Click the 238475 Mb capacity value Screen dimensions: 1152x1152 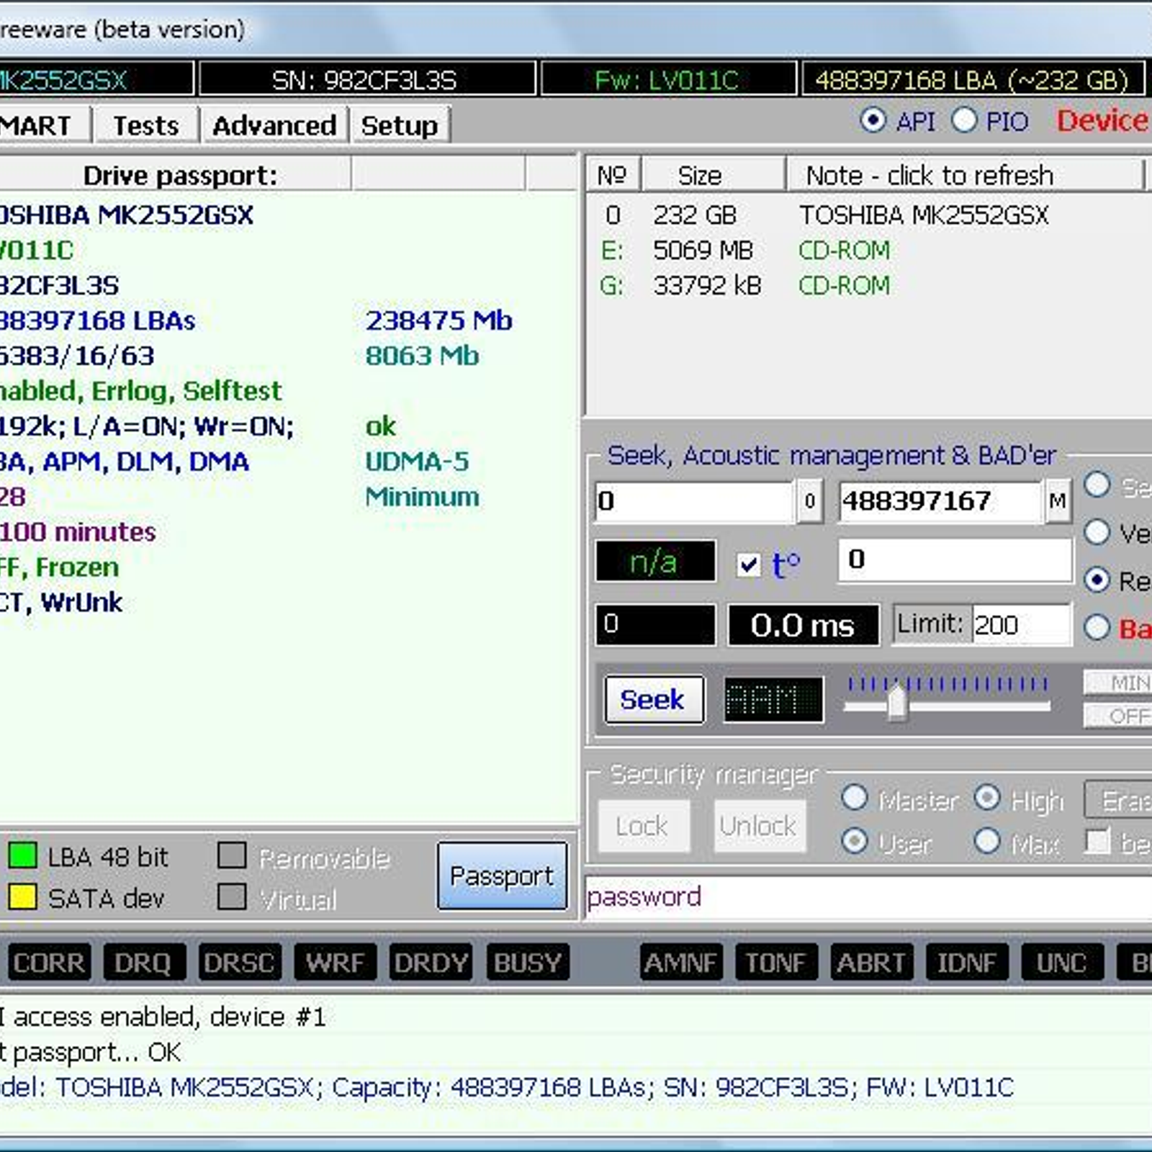[x=438, y=320]
